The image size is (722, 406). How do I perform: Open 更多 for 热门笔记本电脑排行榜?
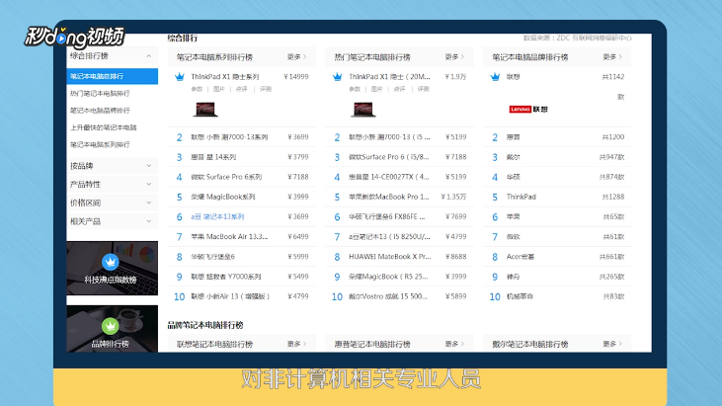tap(454, 57)
